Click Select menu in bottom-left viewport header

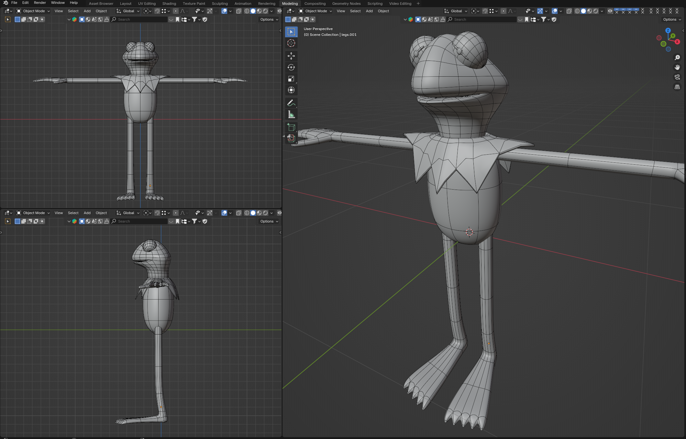[73, 213]
